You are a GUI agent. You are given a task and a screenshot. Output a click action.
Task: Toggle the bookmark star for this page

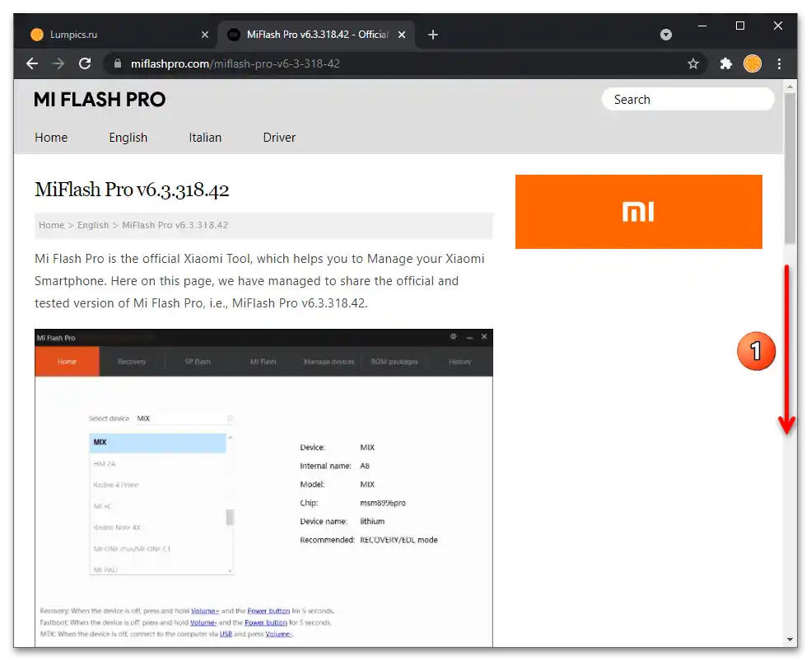tap(693, 63)
